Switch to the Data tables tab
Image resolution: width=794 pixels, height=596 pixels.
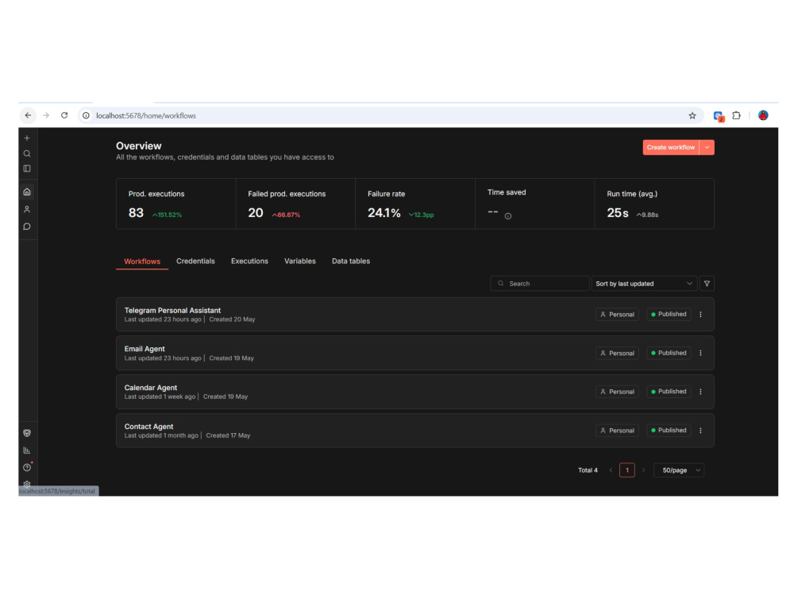tap(351, 261)
